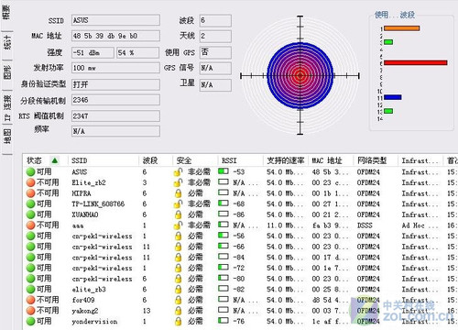This screenshot has width=458, height=330.
Task: Open the 概要 vertical tab
Action: 6,14
